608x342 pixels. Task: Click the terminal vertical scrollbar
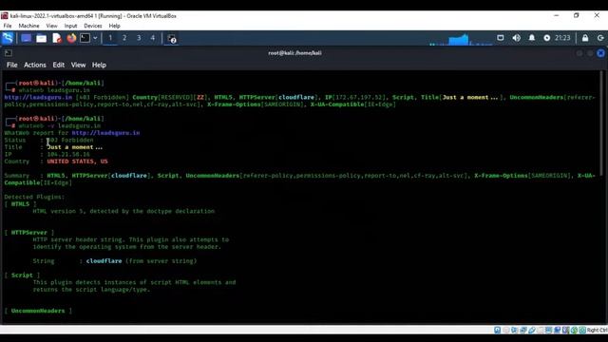click(601, 124)
